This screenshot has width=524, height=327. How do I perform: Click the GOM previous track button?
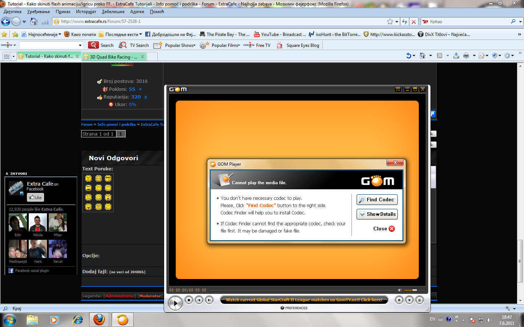199,300
